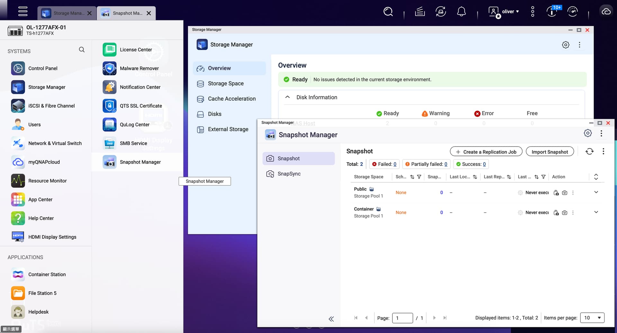Open the items per page dropdown
The image size is (617, 333).
592,318
